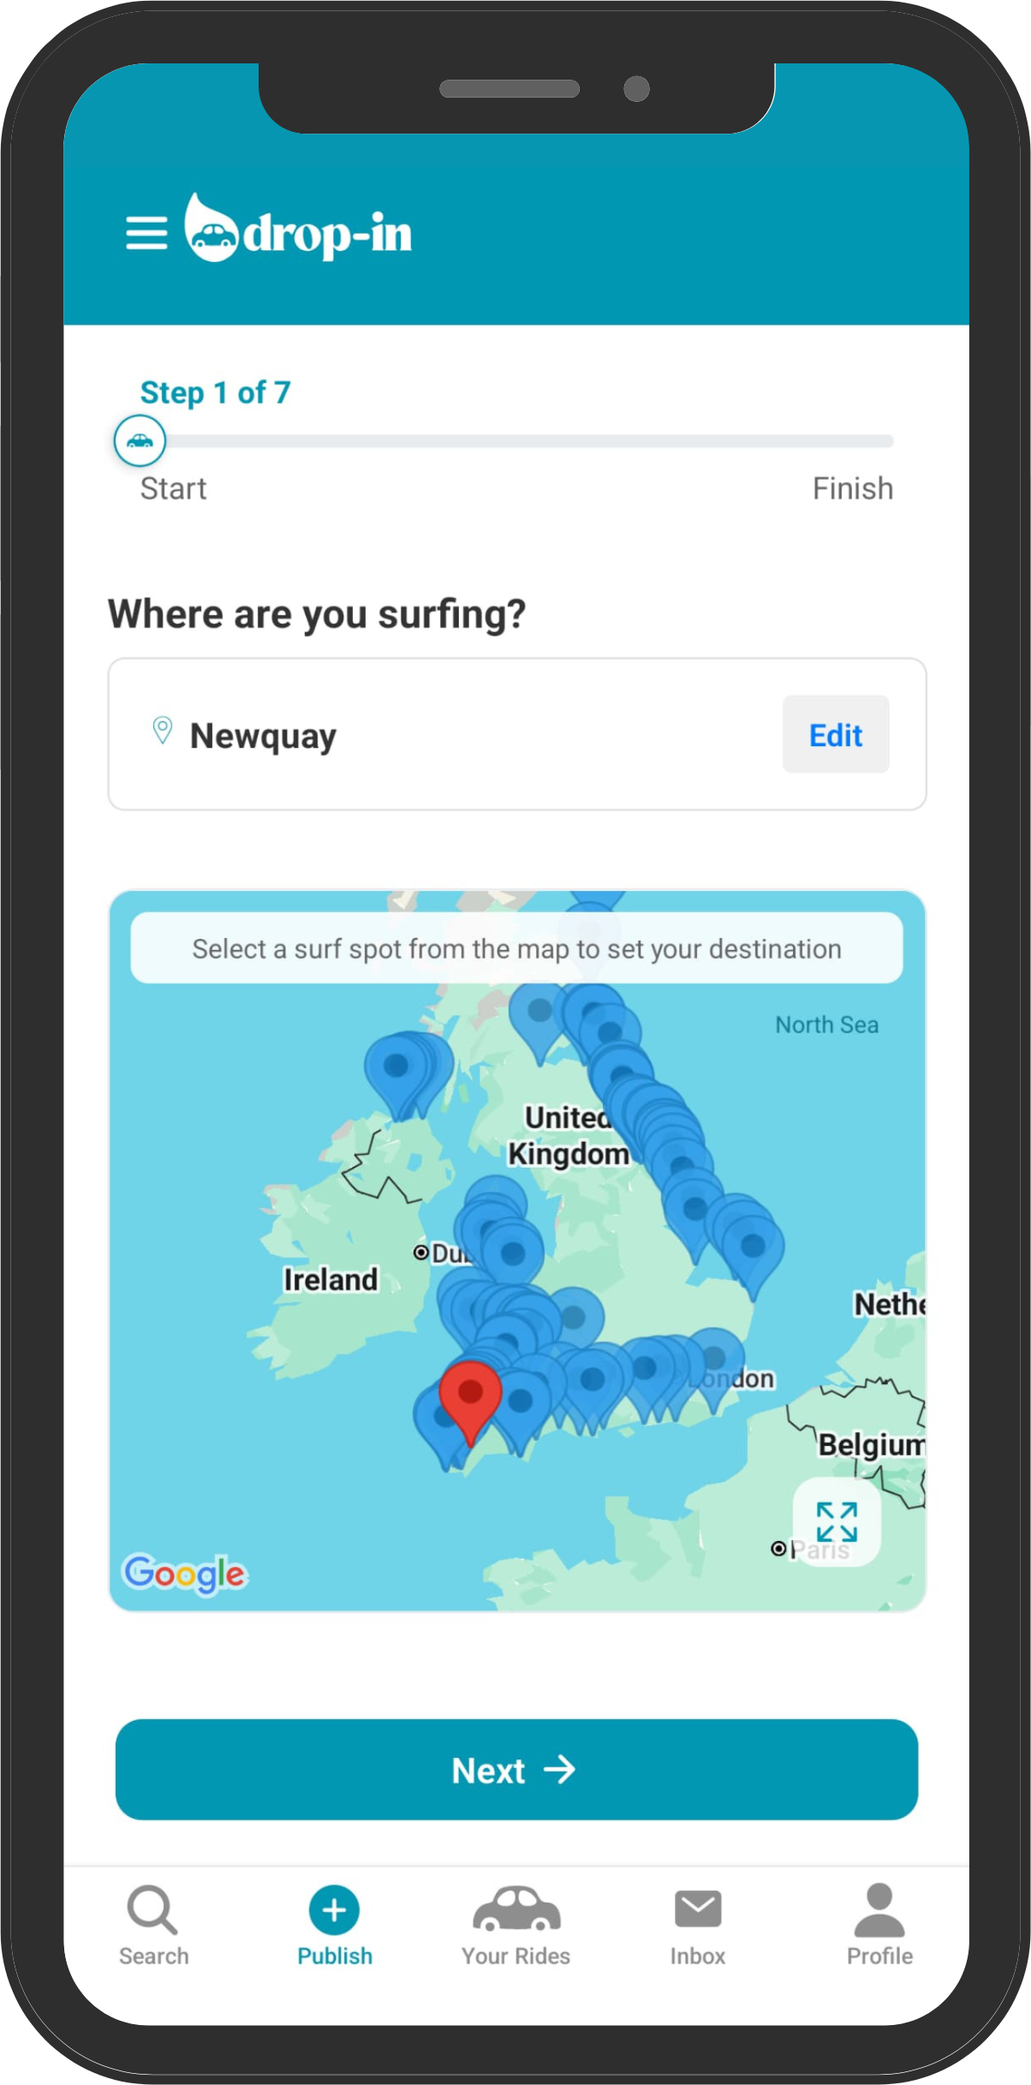Tap the Publish plus icon

tap(334, 1909)
